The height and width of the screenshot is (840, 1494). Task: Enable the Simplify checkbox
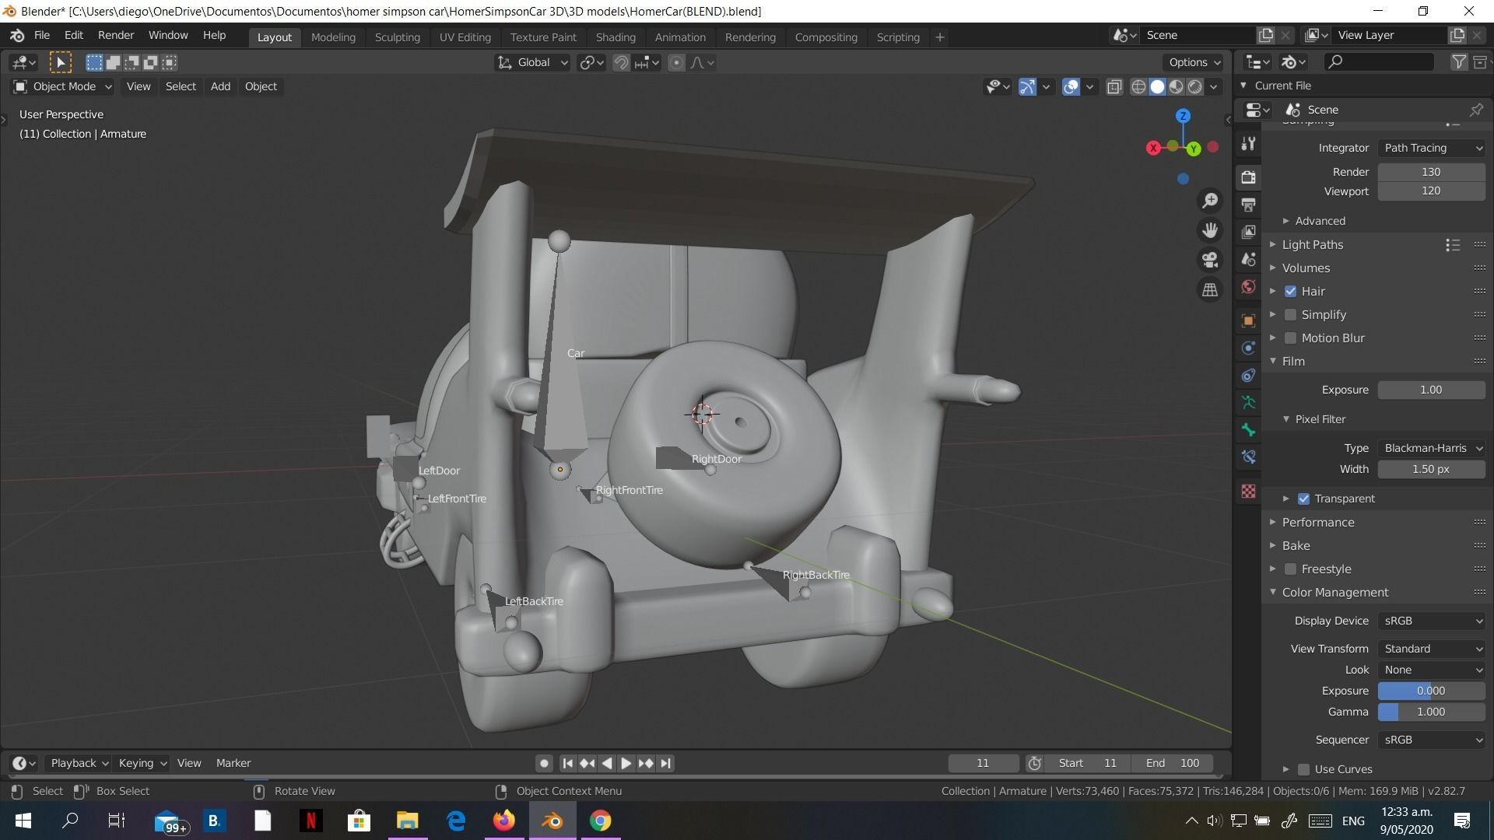[1290, 314]
